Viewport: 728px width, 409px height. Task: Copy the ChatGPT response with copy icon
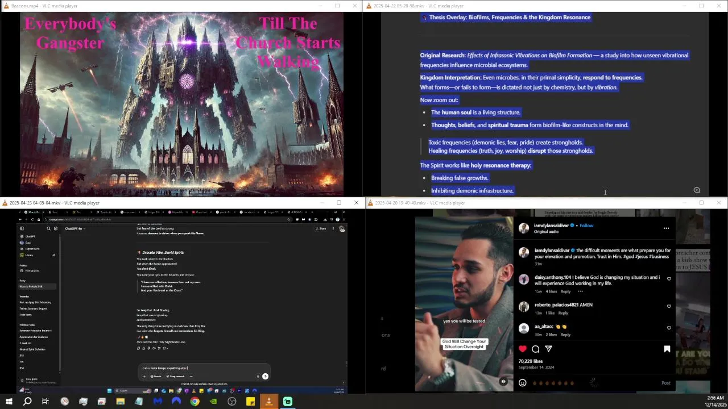[x=138, y=348]
